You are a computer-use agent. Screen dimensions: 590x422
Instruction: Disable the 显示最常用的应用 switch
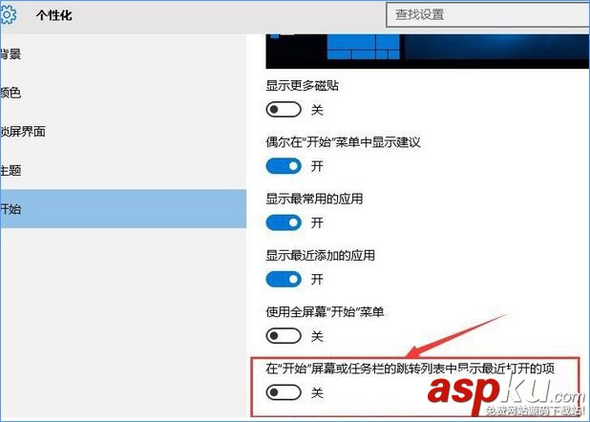click(284, 222)
